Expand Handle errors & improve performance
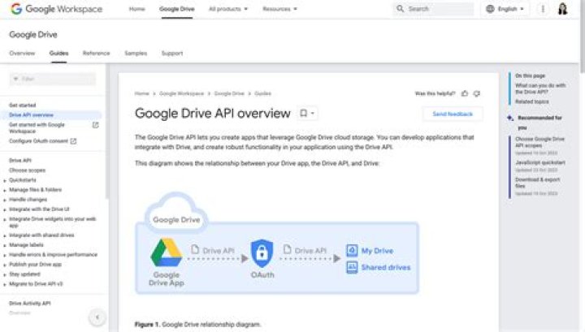585x332 pixels. tap(5, 255)
